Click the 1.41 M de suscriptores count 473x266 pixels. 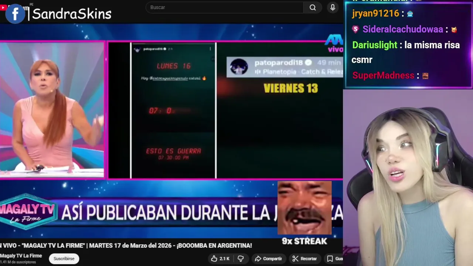point(18,262)
